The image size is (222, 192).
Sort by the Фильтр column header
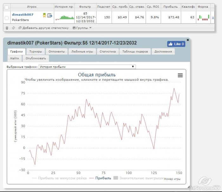pos(85,7)
